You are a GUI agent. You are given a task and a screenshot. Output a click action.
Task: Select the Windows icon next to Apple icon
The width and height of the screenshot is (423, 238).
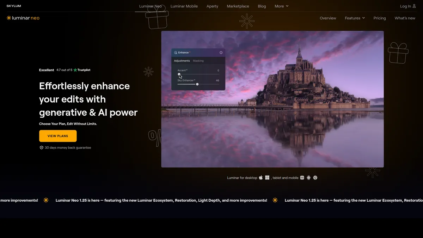[x=268, y=178]
